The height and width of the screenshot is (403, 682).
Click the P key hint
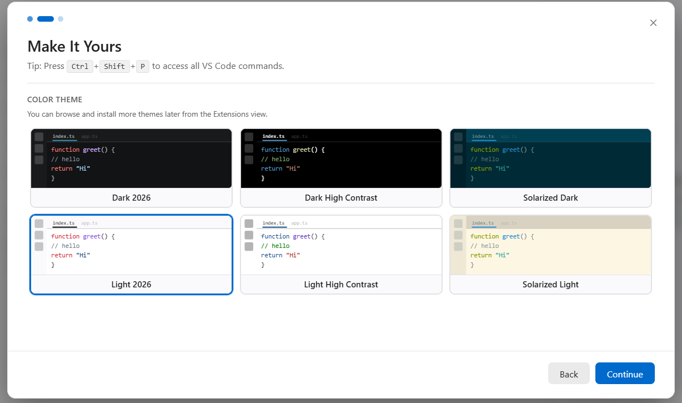pyautogui.click(x=143, y=66)
